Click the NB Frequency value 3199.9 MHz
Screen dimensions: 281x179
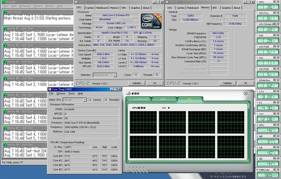coord(235,24)
